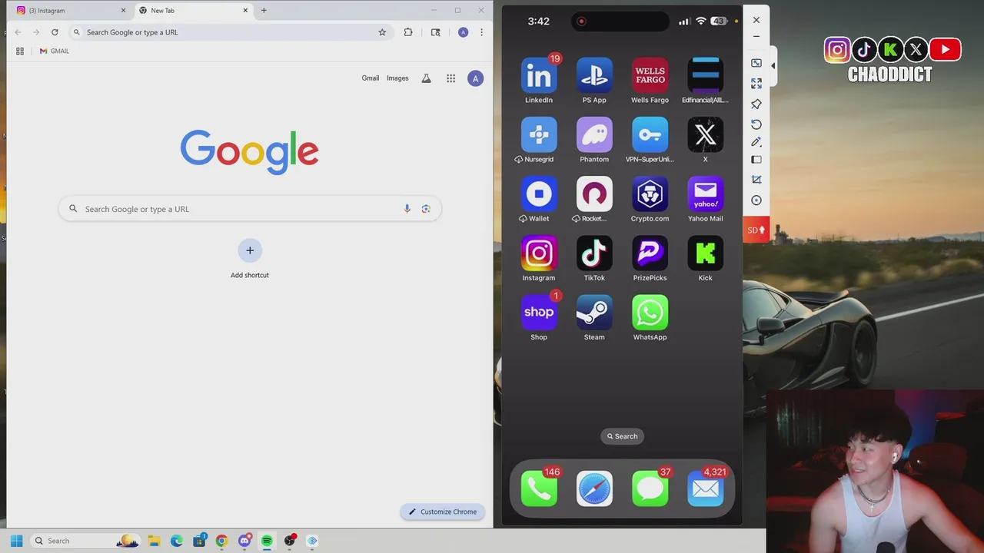Viewport: 984px width, 553px height.
Task: Launch the Phantom wallet app
Action: (594, 135)
